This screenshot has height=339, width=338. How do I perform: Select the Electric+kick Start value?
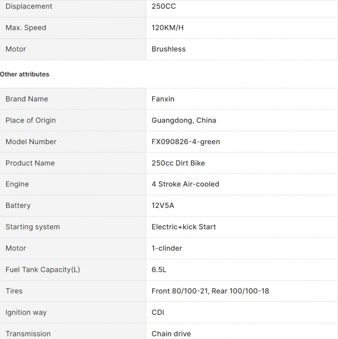tap(183, 227)
